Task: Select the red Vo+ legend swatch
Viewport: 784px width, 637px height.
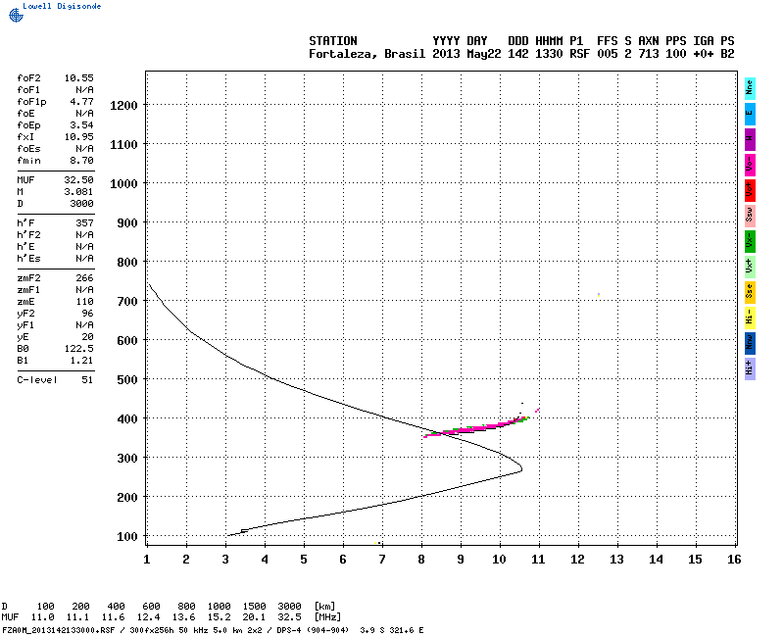Action: [x=750, y=190]
